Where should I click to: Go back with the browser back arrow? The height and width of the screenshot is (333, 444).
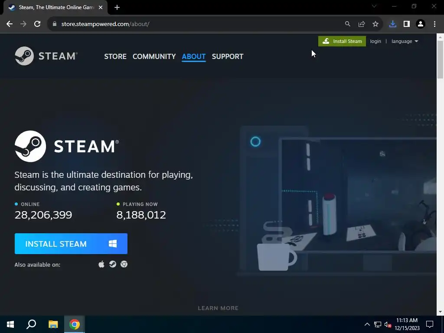[x=10, y=24]
